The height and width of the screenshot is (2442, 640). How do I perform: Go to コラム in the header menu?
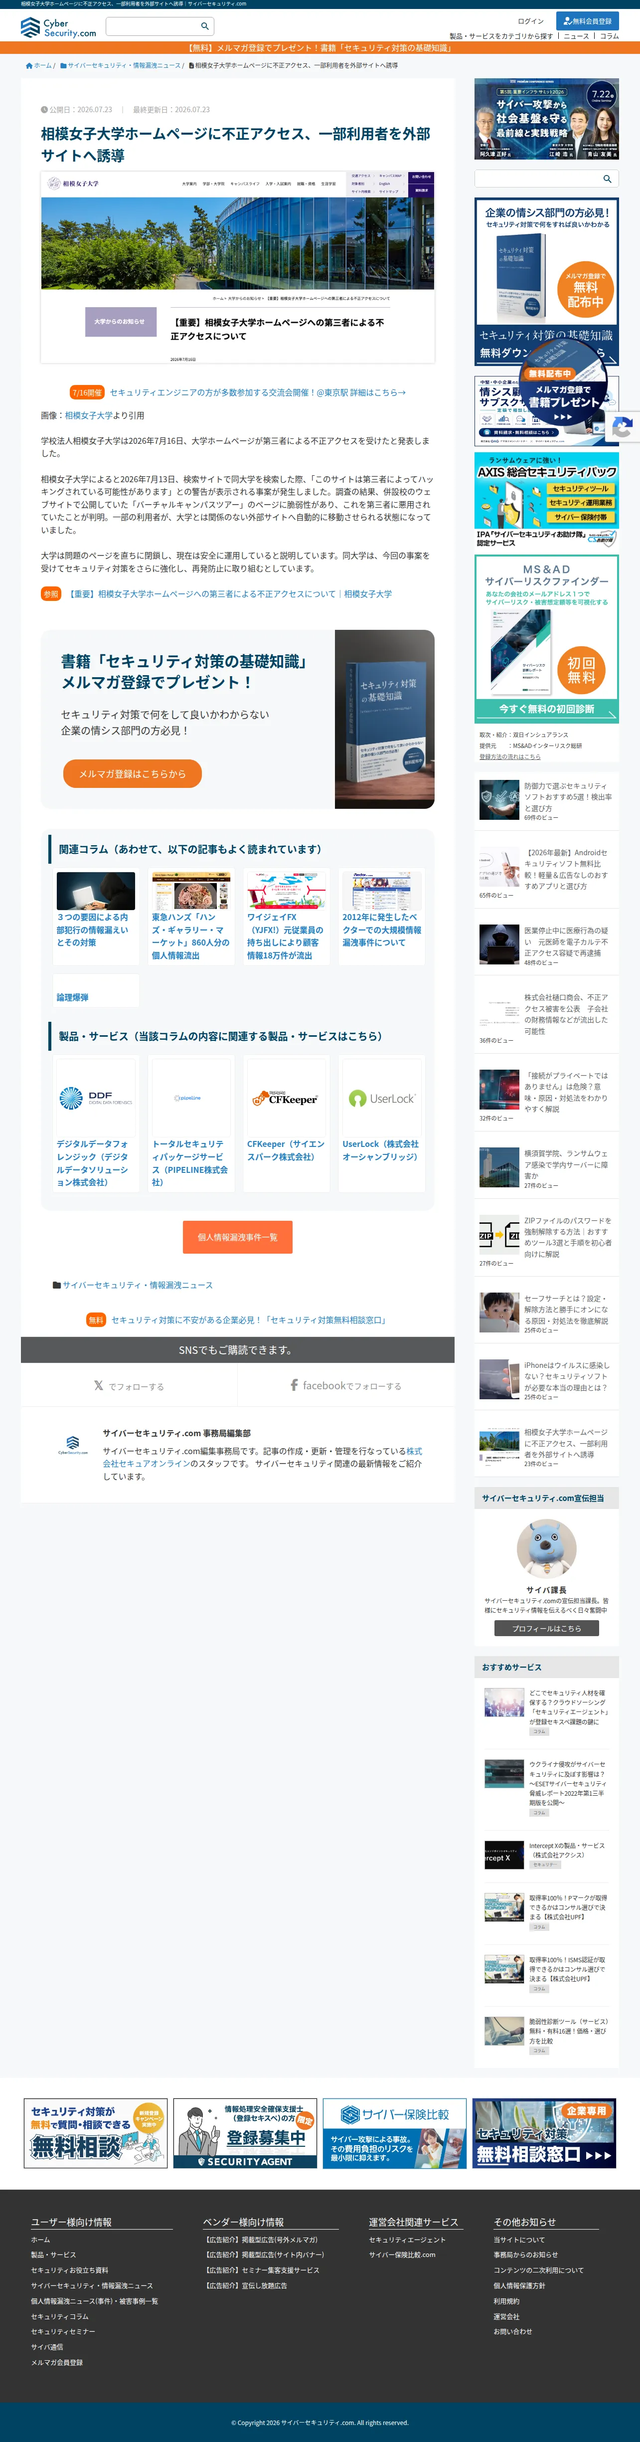tap(609, 36)
